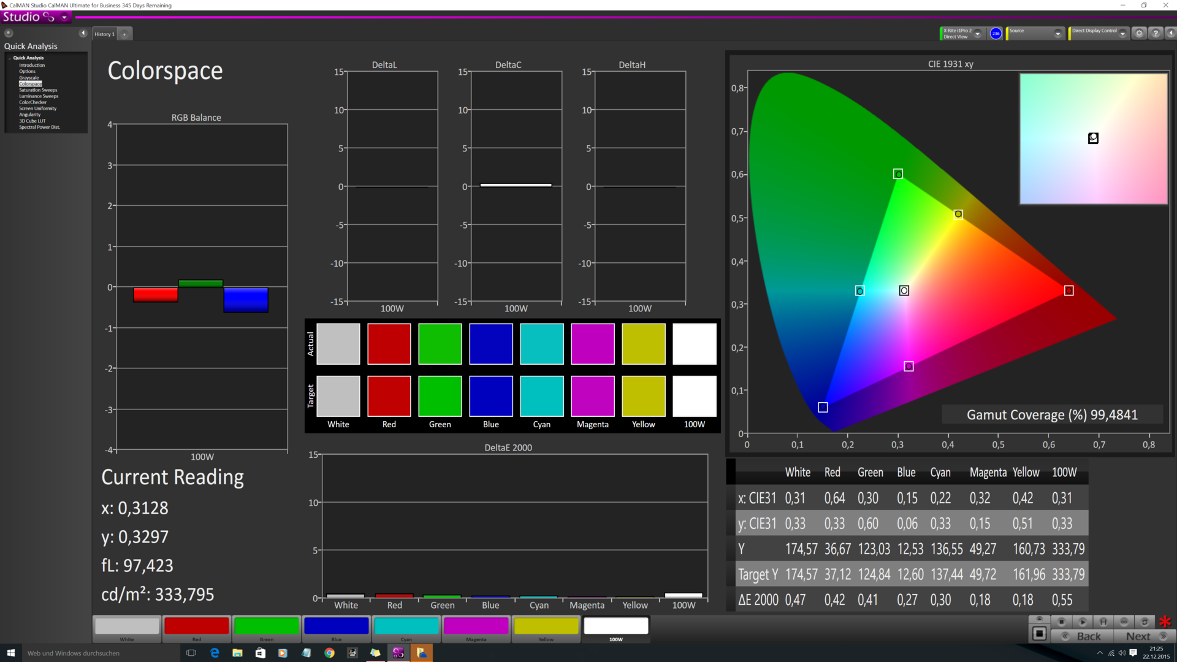Expand the X-Rite i1Pro 2 meter dropdown

coord(978,34)
